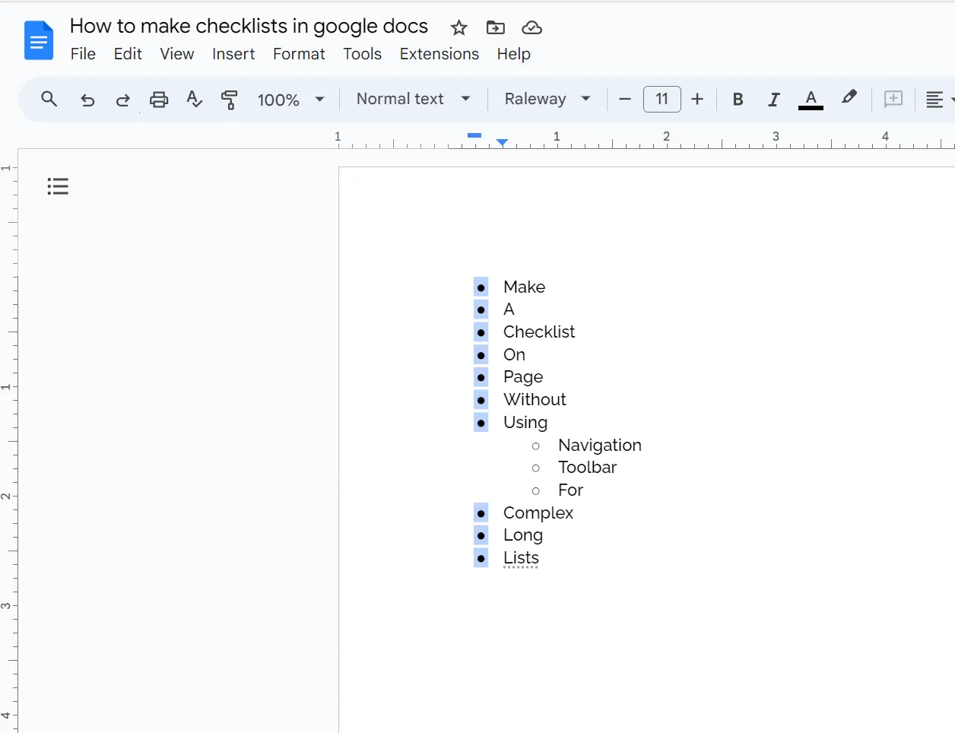Toggle the highlight color tool
Image resolution: width=955 pixels, height=733 pixels.
[849, 100]
